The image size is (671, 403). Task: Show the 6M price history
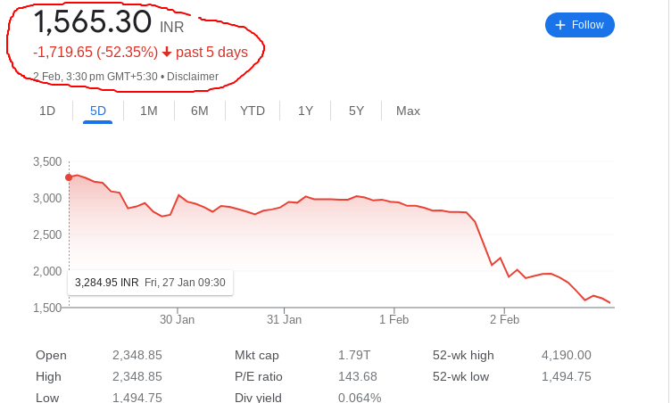[199, 111]
